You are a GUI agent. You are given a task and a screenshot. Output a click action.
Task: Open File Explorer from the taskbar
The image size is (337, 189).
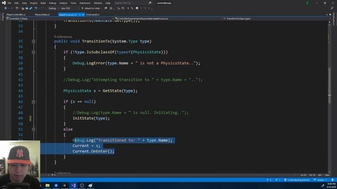pyautogui.click(x=47, y=185)
